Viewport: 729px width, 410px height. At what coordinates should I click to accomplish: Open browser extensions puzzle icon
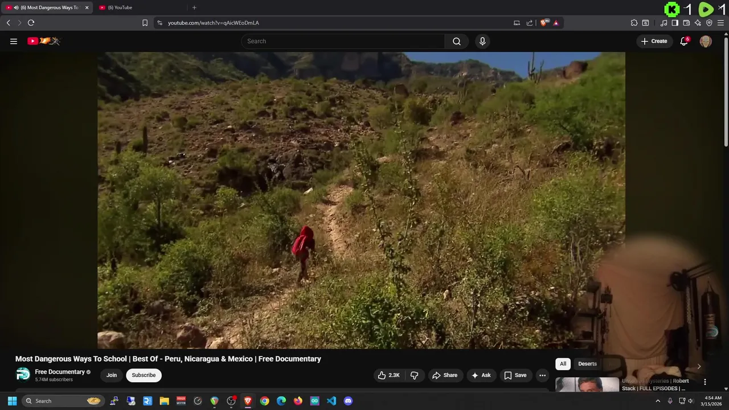(x=634, y=23)
